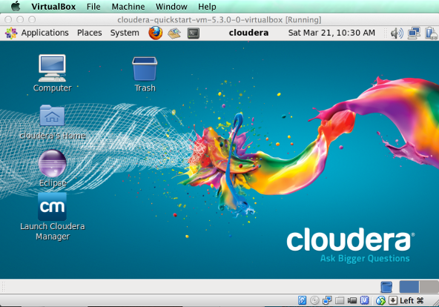
Task: Open the VirtualBox Machine menu
Action: pos(128,7)
